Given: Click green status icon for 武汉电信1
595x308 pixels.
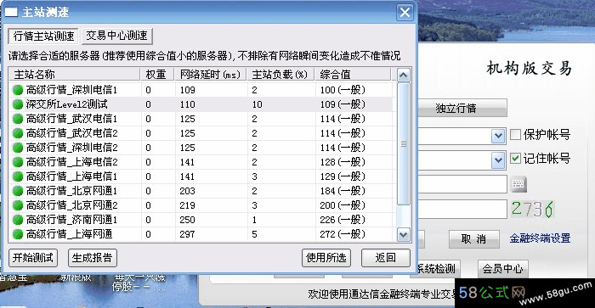Looking at the screenshot, I should click(18, 119).
